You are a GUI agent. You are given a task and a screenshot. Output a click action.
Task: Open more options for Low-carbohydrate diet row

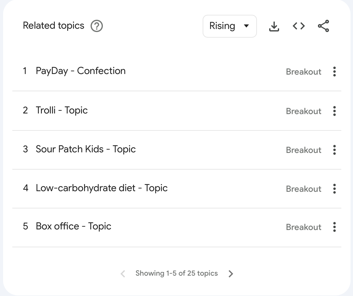click(x=335, y=189)
